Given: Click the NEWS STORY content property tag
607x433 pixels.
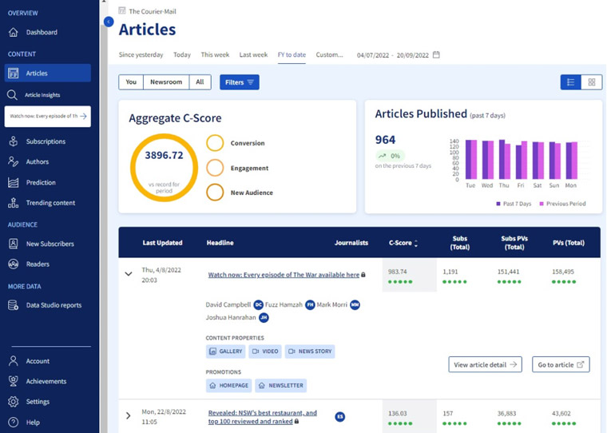Looking at the screenshot, I should pos(310,352).
